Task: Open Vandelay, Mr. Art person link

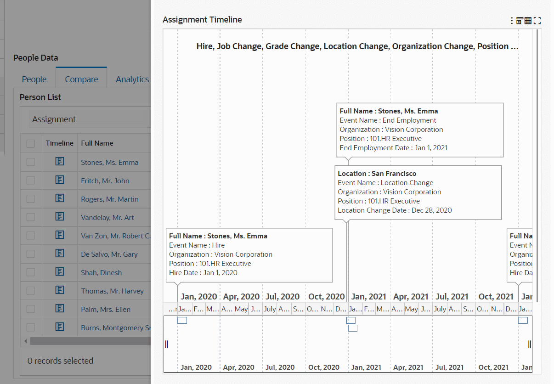Action: pyautogui.click(x=107, y=217)
